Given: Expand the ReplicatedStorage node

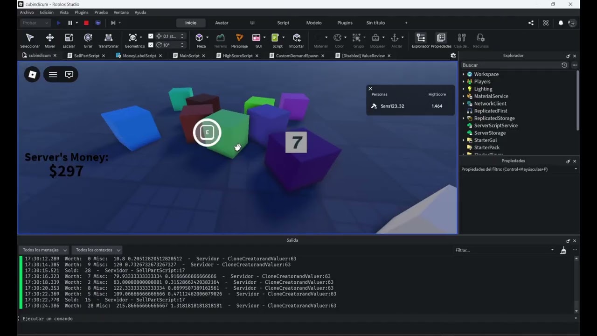Looking at the screenshot, I should point(464,119).
